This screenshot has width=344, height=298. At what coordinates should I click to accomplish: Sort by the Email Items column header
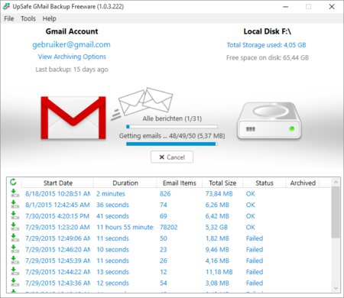[180, 183]
